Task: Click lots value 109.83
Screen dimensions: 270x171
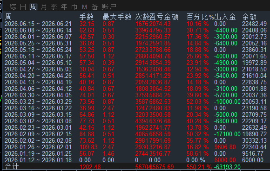Action: point(88,147)
